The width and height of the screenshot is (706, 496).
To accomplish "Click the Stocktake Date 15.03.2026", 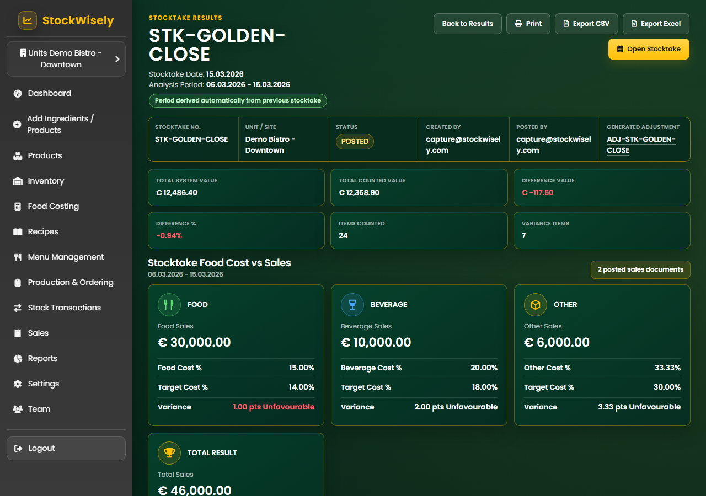I will pos(225,74).
